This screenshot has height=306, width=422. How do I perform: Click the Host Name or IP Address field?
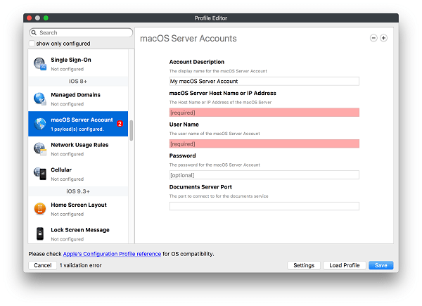[x=264, y=113]
